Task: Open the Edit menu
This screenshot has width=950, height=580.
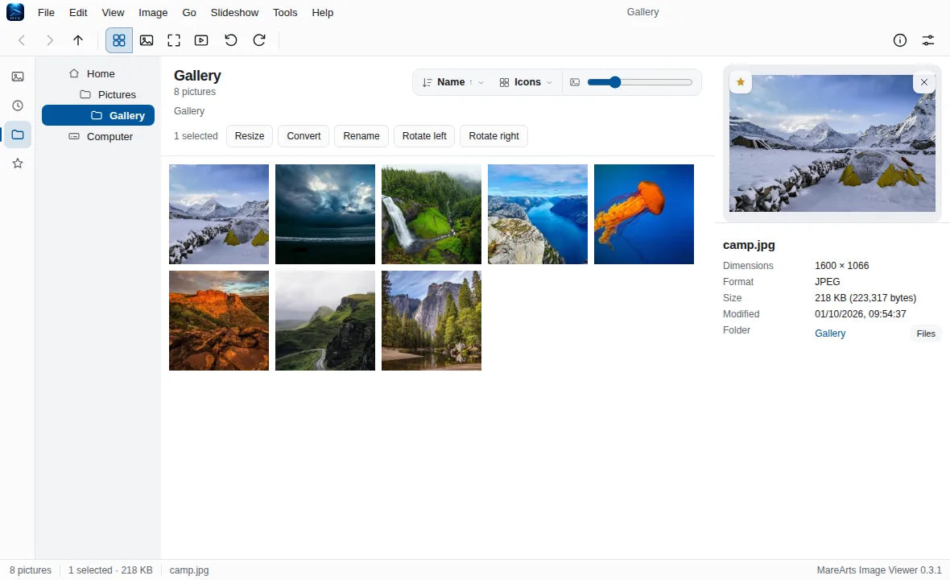Action: pyautogui.click(x=77, y=12)
